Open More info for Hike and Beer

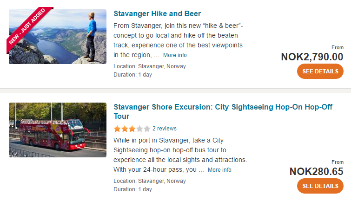pyautogui.click(x=175, y=55)
